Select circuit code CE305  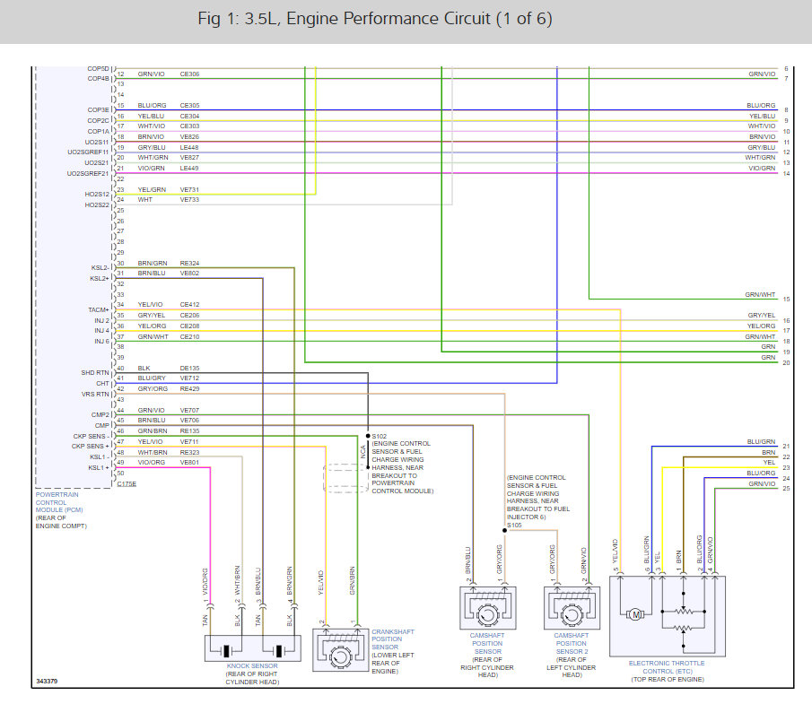point(189,105)
